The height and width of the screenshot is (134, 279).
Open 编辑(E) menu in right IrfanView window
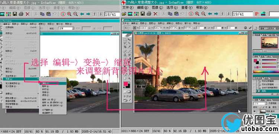(x=142, y=8)
